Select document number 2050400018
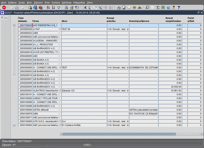 click(x=25, y=52)
